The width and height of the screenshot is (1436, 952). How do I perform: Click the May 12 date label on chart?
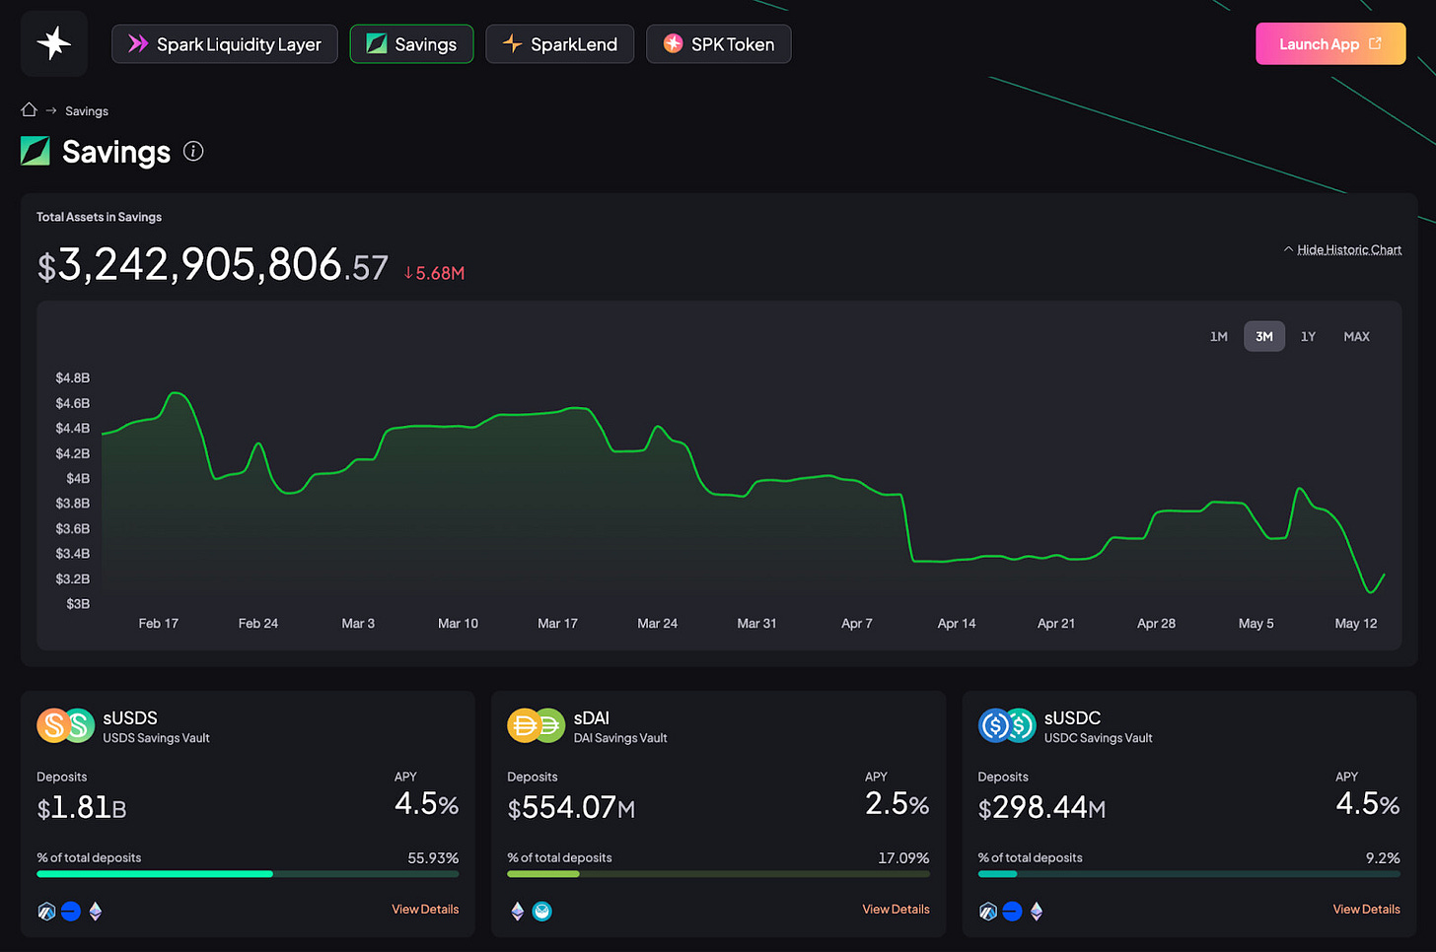coord(1356,624)
